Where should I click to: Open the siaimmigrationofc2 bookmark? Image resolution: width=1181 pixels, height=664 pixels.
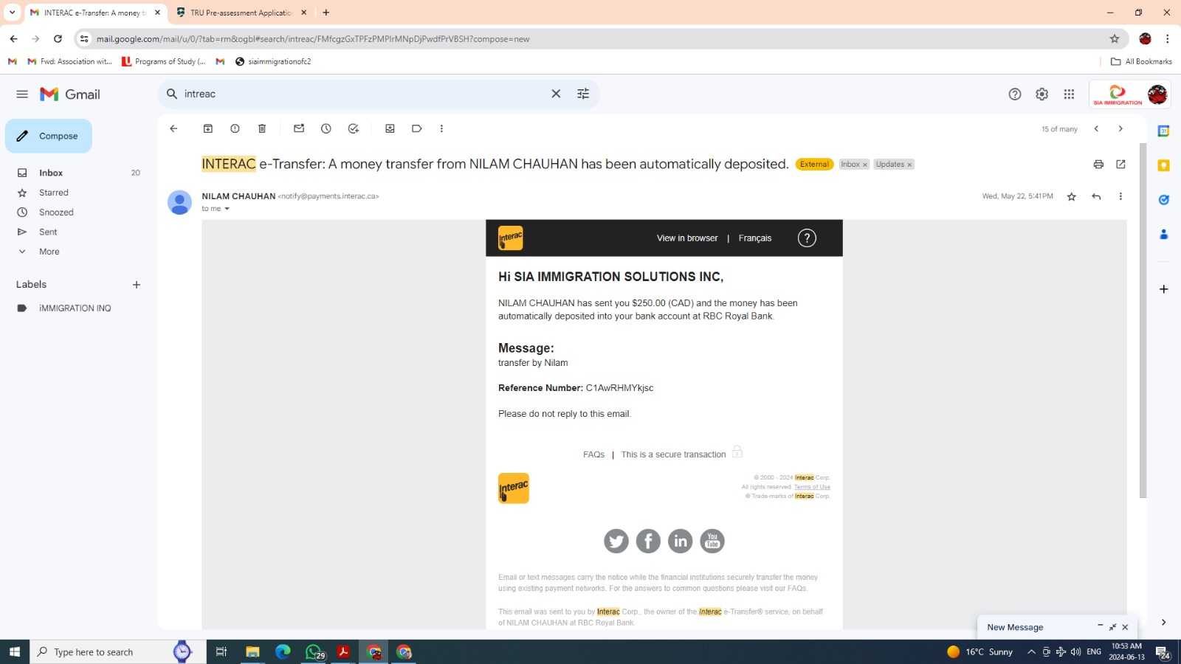click(273, 61)
